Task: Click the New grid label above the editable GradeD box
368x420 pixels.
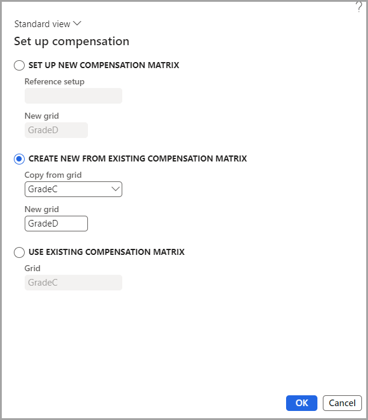Action: pos(42,209)
